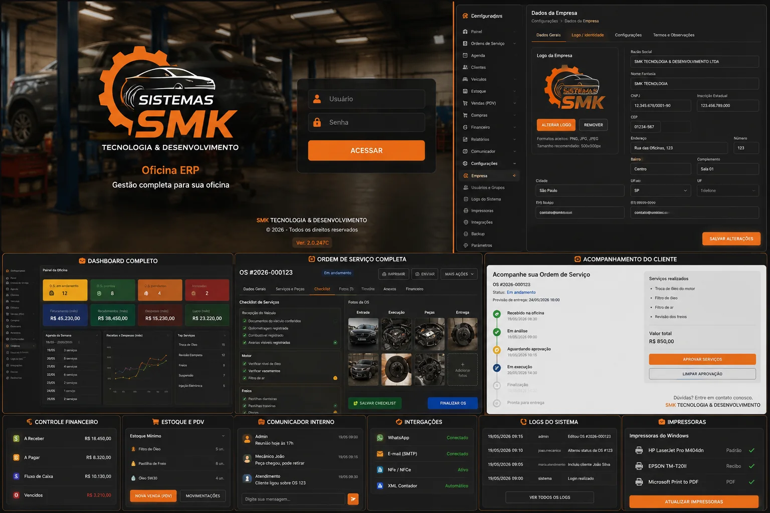
Task: Open Vendas (PDV) cart icon
Action: click(x=465, y=103)
